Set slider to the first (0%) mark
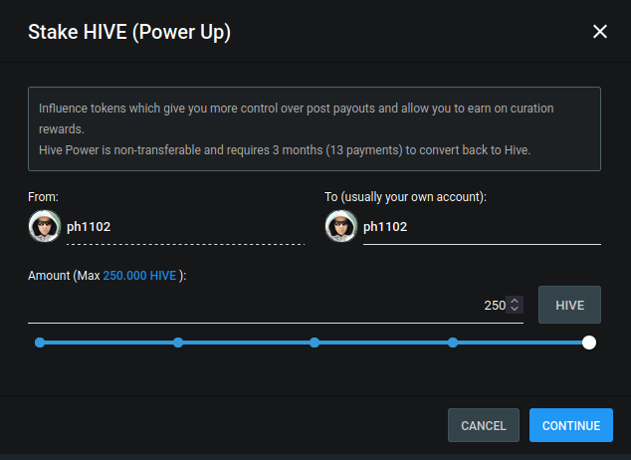The height and width of the screenshot is (460, 631). tap(40, 343)
